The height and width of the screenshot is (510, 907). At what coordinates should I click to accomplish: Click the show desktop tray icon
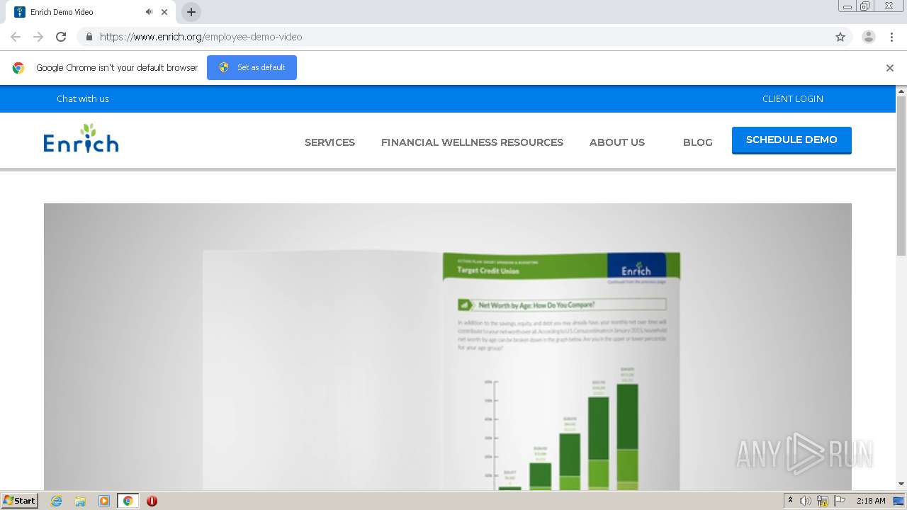coord(898,501)
